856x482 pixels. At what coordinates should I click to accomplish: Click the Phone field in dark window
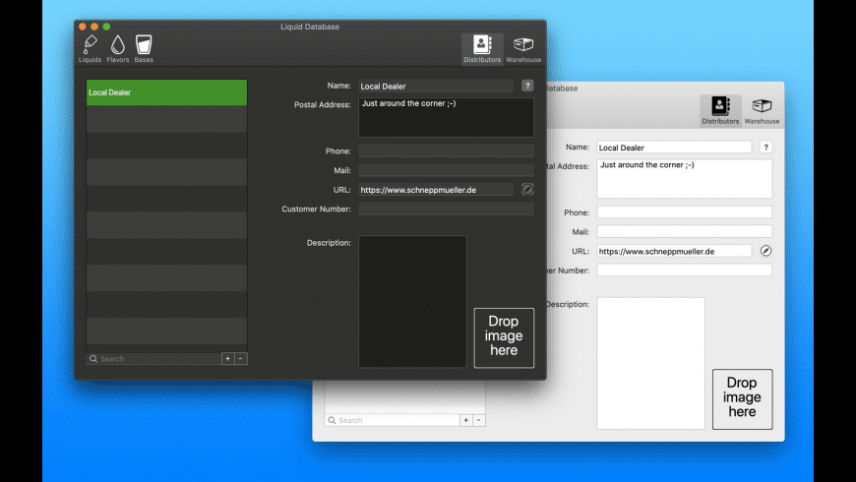(446, 151)
